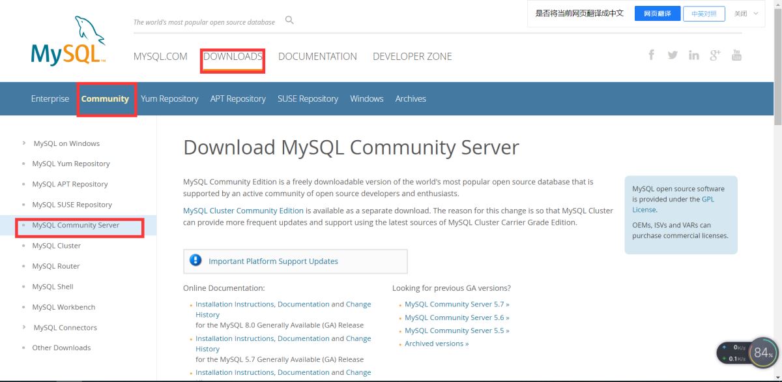This screenshot has height=382, width=782.
Task: Switch to the DOWNLOADS top menu
Action: [x=233, y=57]
